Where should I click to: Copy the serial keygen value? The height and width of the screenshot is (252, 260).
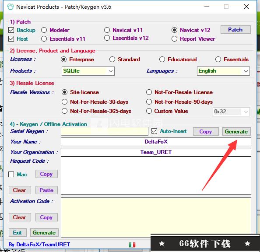[206, 132]
